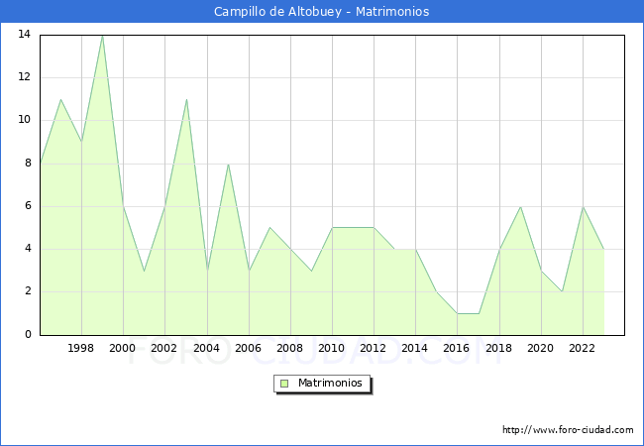Screen dimensions: 644x446
Task: Click the 1998 x-axis label
Action: [81, 348]
